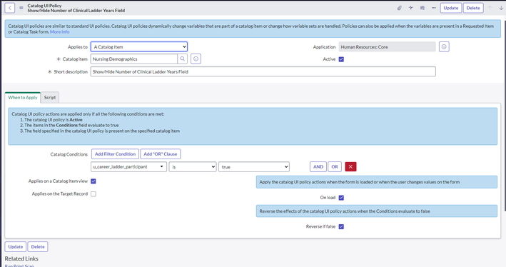Viewport: 506px width, 267px height.
Task: Go to previous record with up arrow
Action: 490,8
